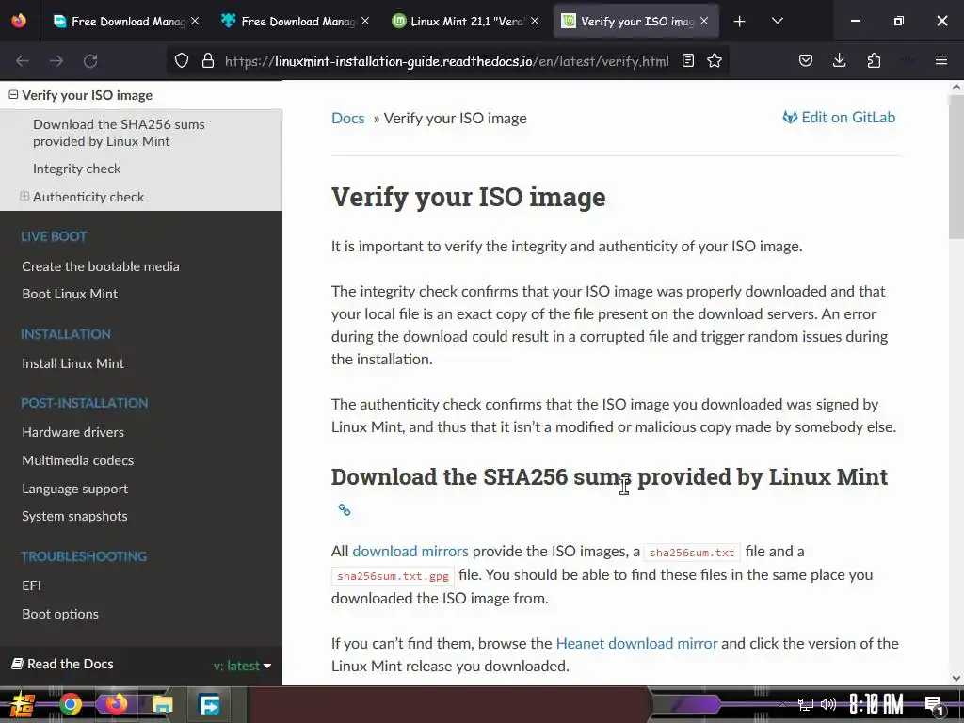Viewport: 964px width, 723px height.
Task: Toggle reader view icon in address bar
Action: 688,60
